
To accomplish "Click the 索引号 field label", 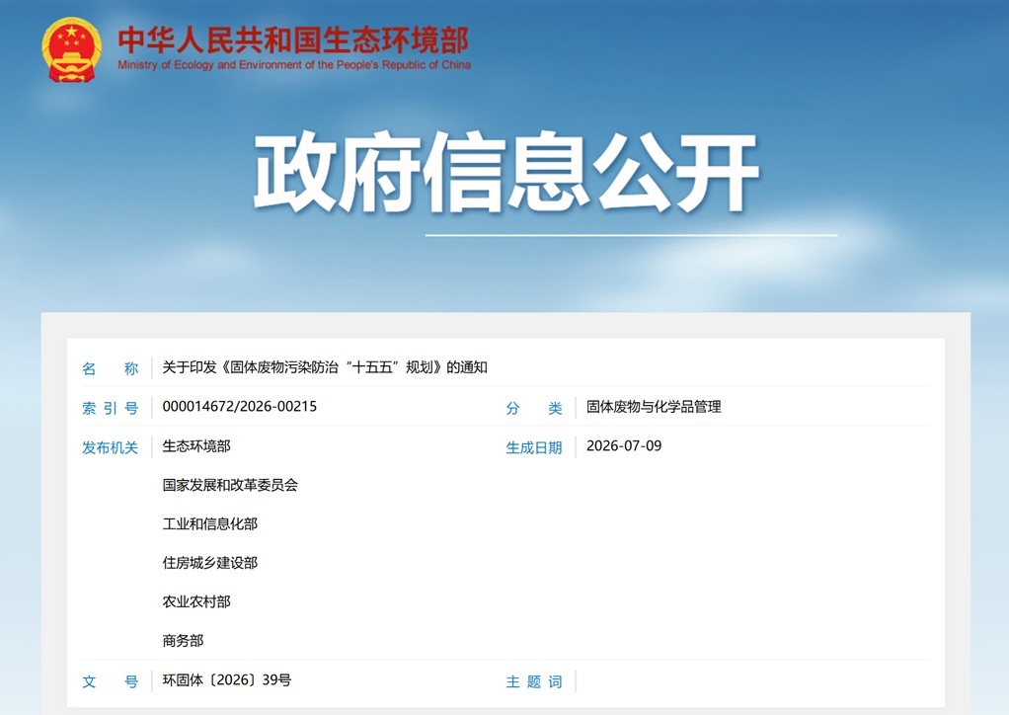I will pos(110,408).
